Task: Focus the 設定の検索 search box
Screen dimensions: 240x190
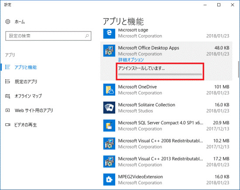Action: 48,36
